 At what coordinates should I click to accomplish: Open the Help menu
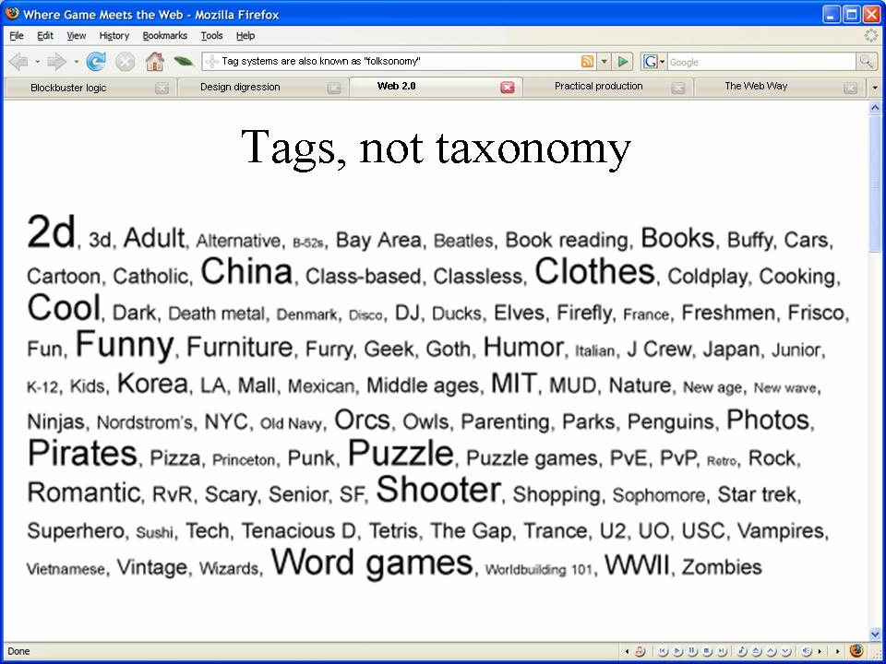[245, 36]
